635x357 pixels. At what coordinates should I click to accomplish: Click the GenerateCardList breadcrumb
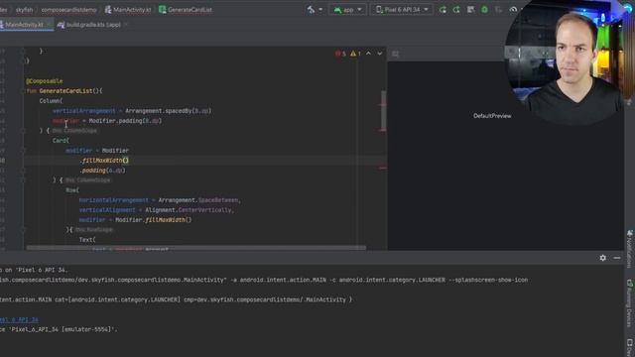point(186,10)
